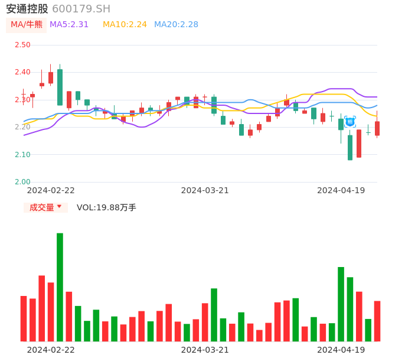Open the 成交量 indicator dropdown
405x358 pixels.
[x=45, y=207]
